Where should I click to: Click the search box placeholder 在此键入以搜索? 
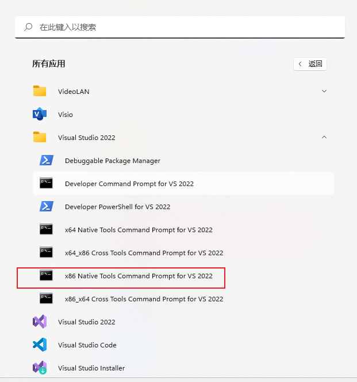coord(68,27)
